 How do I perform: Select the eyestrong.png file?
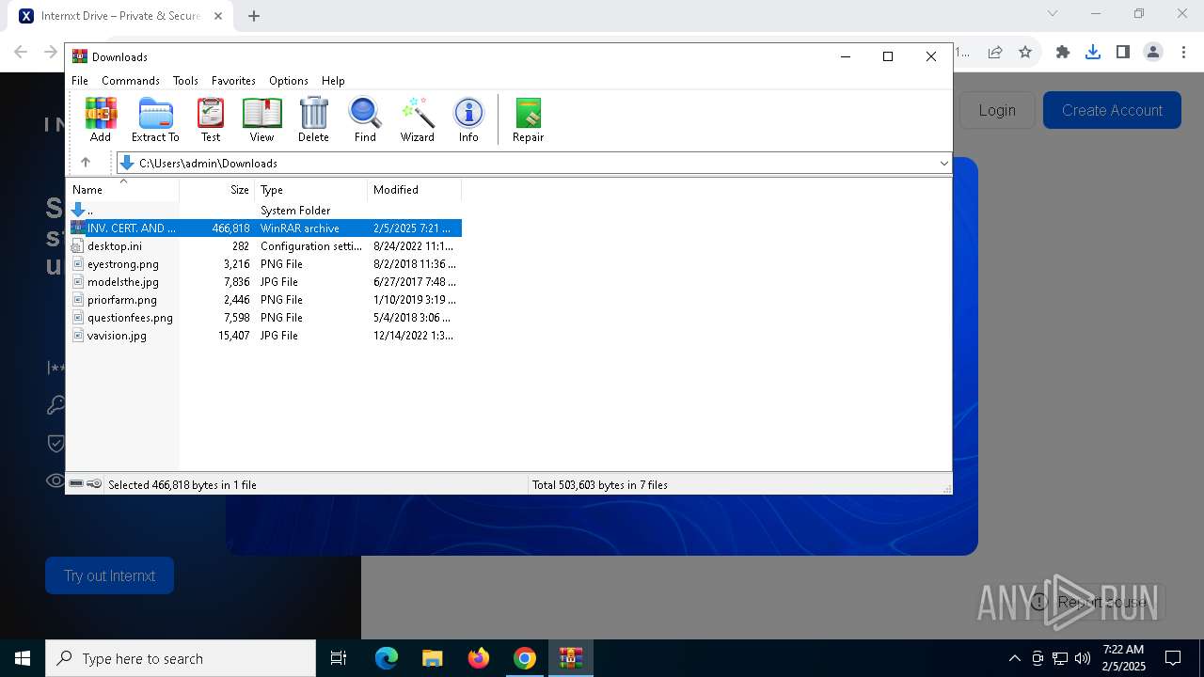[x=263, y=264]
